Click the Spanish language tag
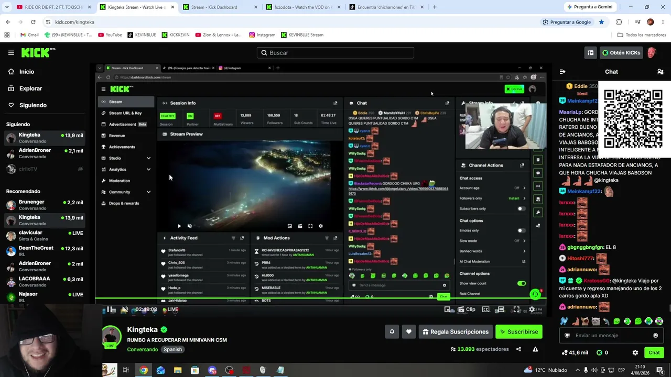Screen dimensions: 671x377 click(172, 349)
